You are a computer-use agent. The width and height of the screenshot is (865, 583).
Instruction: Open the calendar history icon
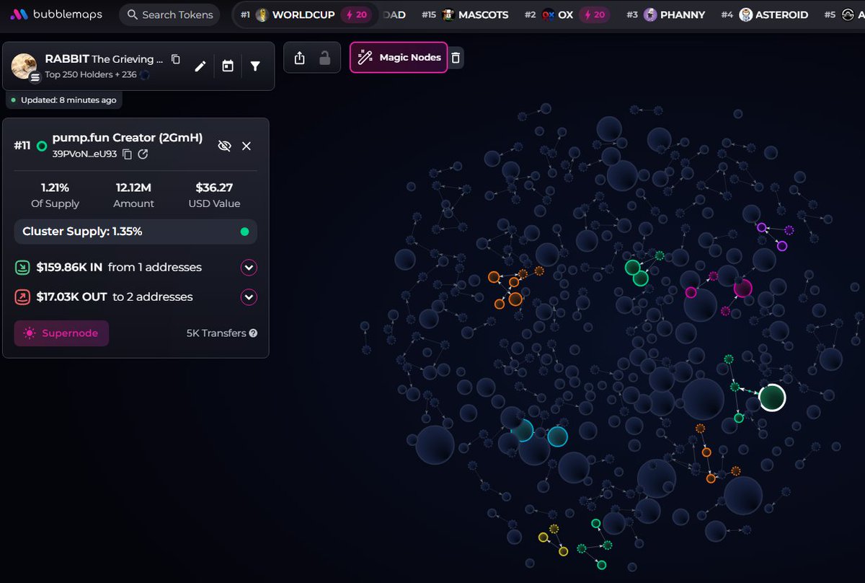coord(228,66)
